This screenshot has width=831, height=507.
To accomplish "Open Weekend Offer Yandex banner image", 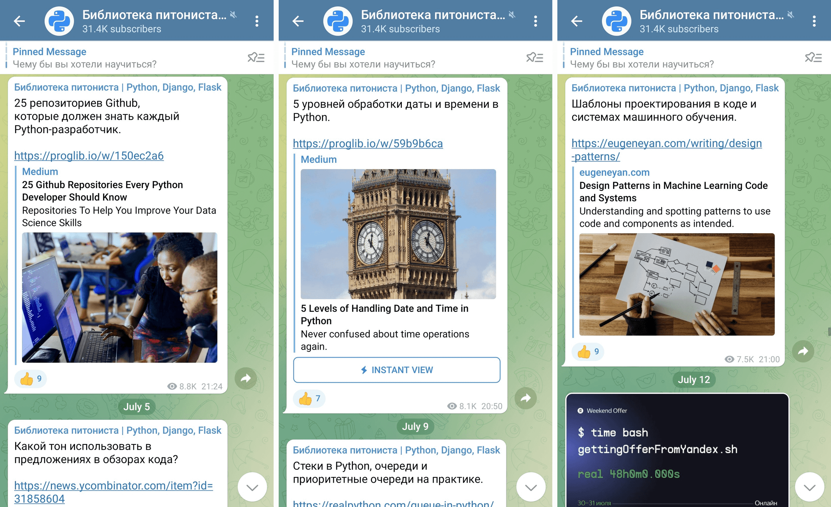I will coord(677,450).
